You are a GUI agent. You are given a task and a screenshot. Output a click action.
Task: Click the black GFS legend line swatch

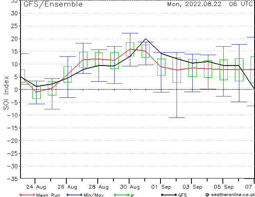pyautogui.click(x=169, y=195)
